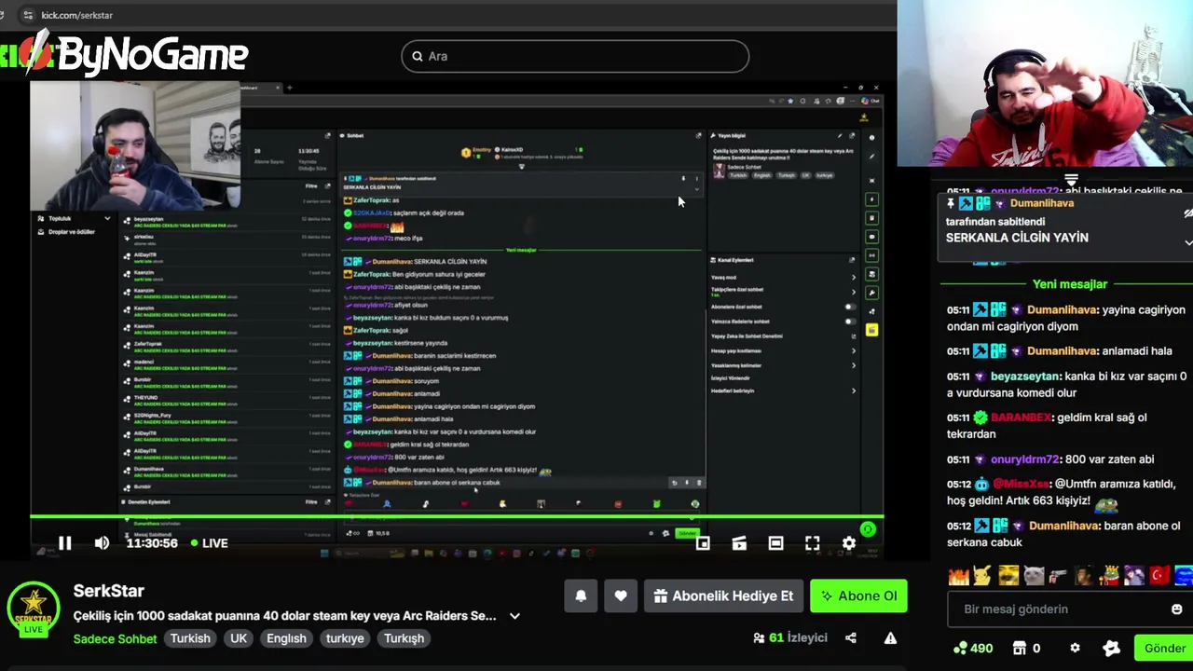
Task: Open onuryldrm72 username in '800 var' message
Action: pos(1025,459)
